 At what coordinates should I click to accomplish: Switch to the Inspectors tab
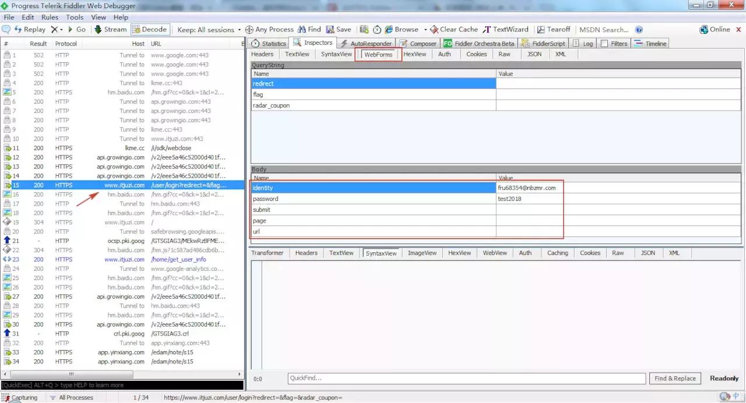313,43
